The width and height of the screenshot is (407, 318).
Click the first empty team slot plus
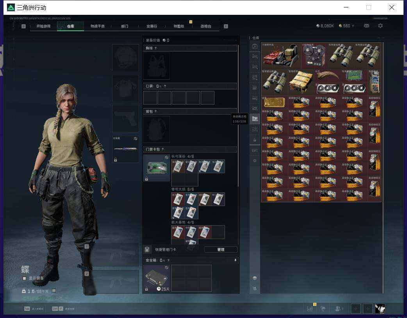click(356, 309)
